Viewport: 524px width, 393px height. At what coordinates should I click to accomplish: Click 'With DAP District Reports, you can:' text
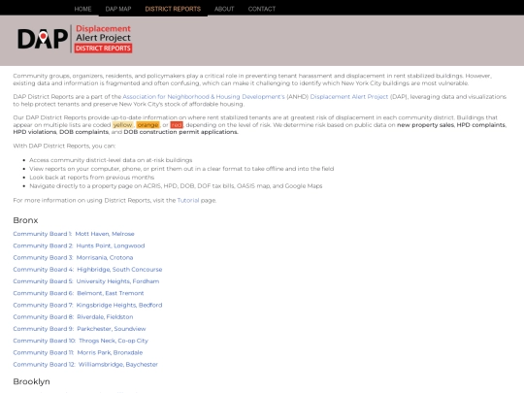[x=64, y=146]
